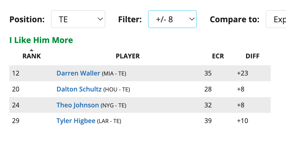Expand the Compare to dropdown
The height and width of the screenshot is (148, 286).
click(275, 20)
